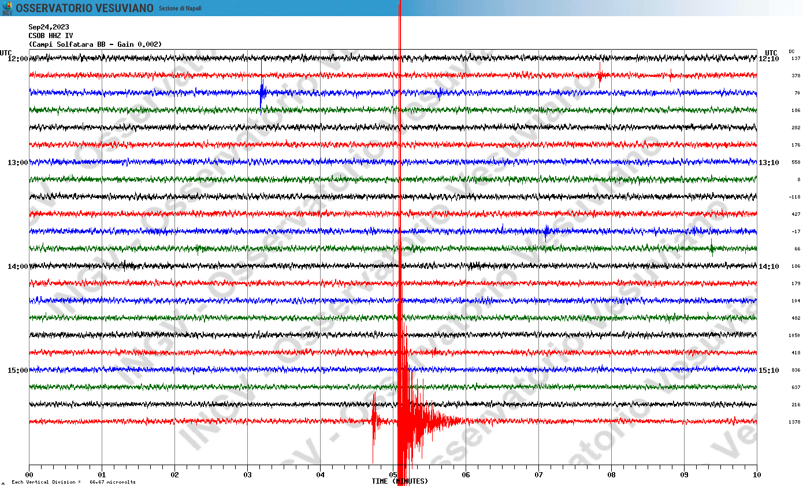Click minute tick label 07
The image size is (803, 490).
tap(538, 475)
